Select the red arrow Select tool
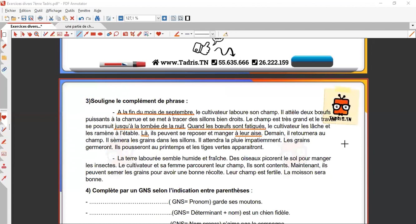This screenshot has height=224, width=416. point(15,34)
